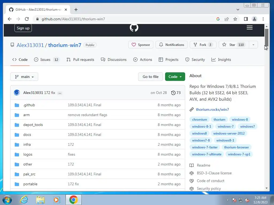Click the page scrollbar down arrow
274x205 pixels.
[x=267, y=188]
